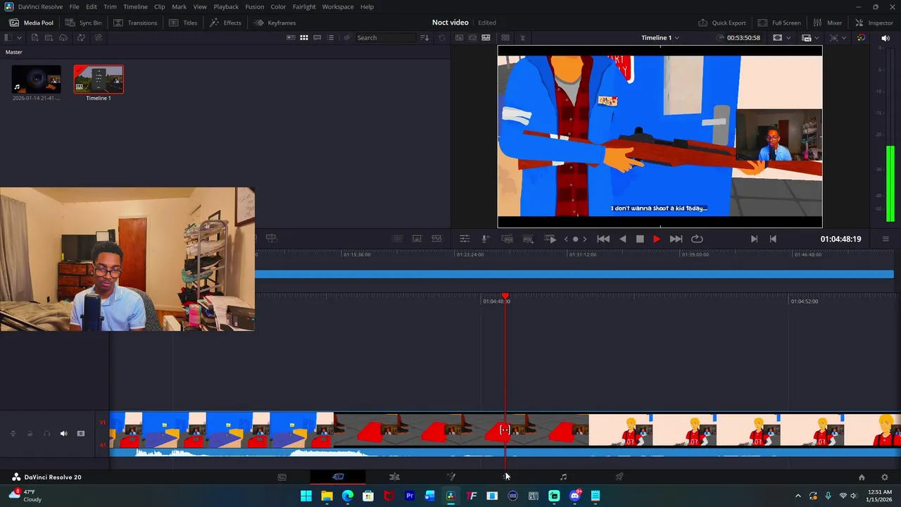
Task: Jump to the last frame button
Action: point(676,239)
